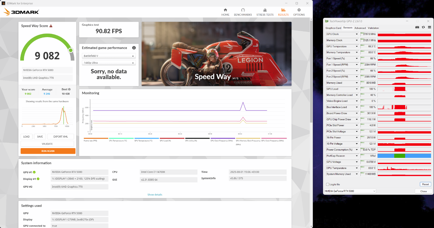
Task: Click the Average score 9 246
Action: 47,94
